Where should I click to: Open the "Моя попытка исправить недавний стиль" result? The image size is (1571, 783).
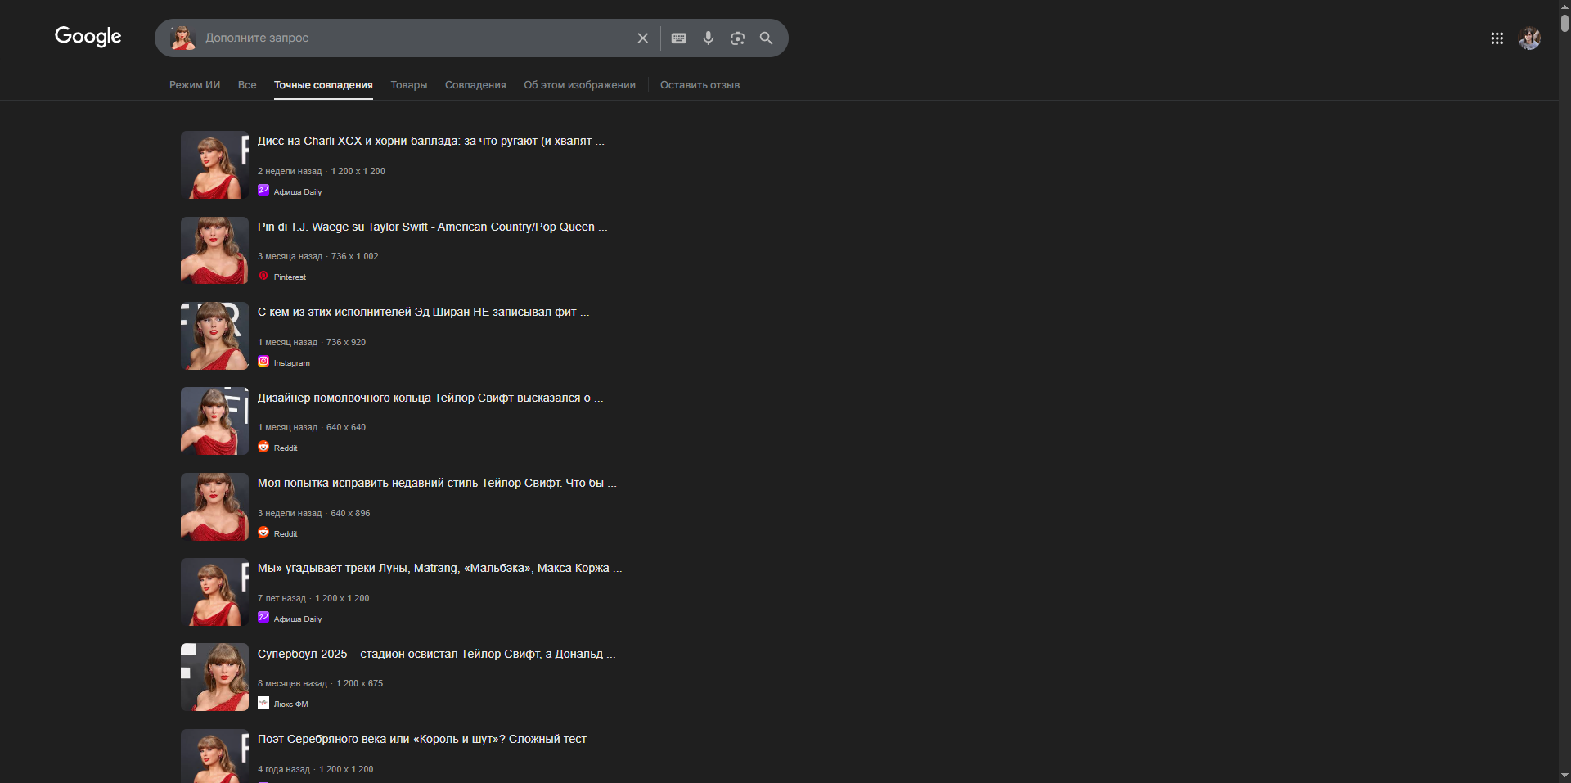(437, 483)
